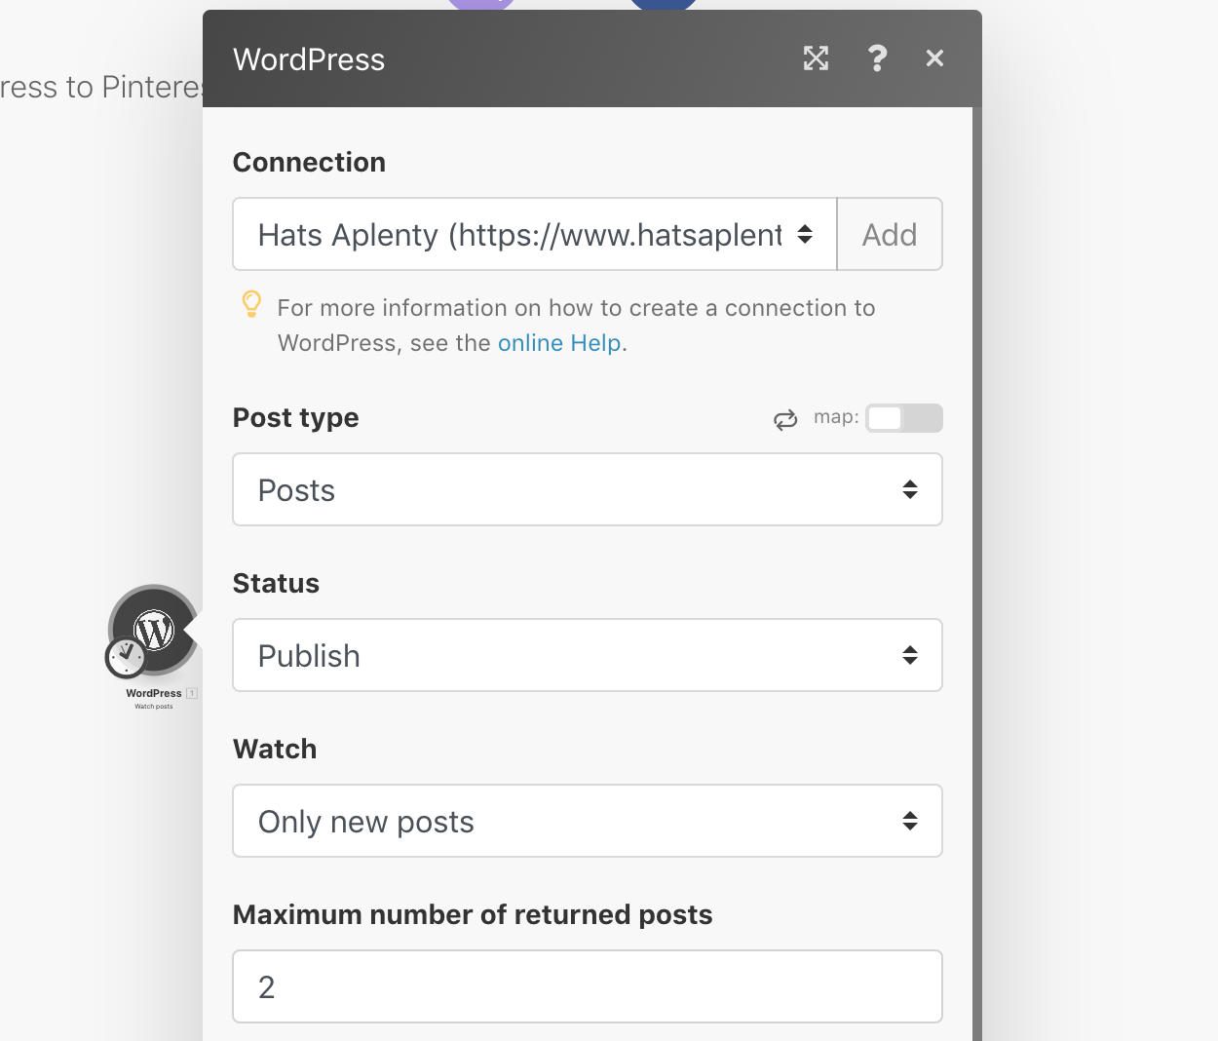This screenshot has height=1041, width=1218.
Task: Close the WordPress settings dialog
Action: tap(933, 58)
